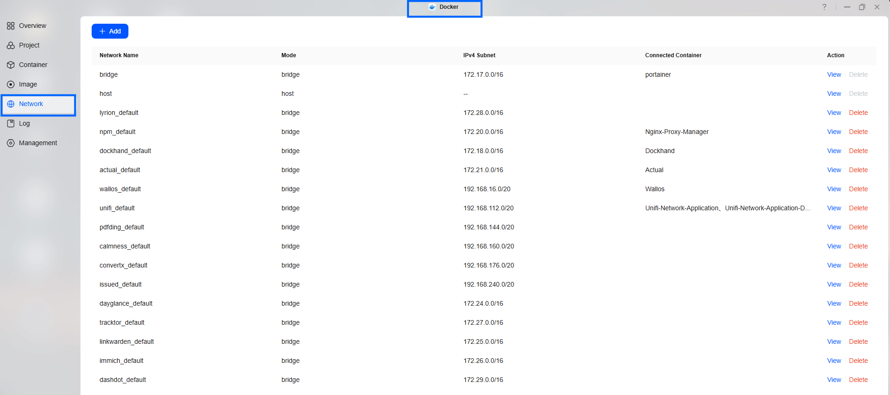
Task: View the bridge network details
Action: coord(834,74)
